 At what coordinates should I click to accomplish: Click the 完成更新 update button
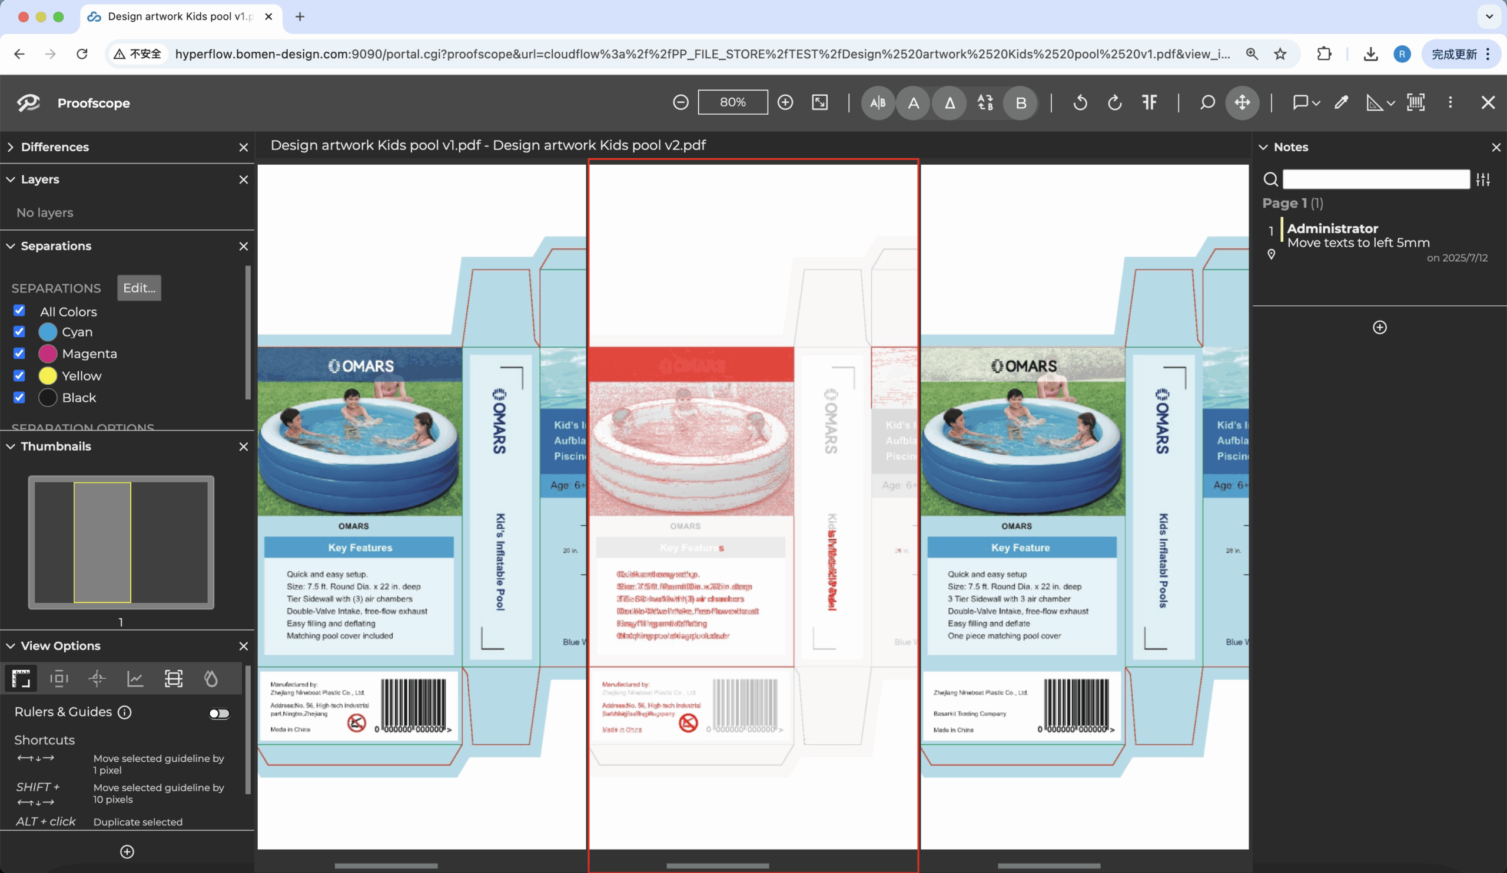tap(1461, 54)
